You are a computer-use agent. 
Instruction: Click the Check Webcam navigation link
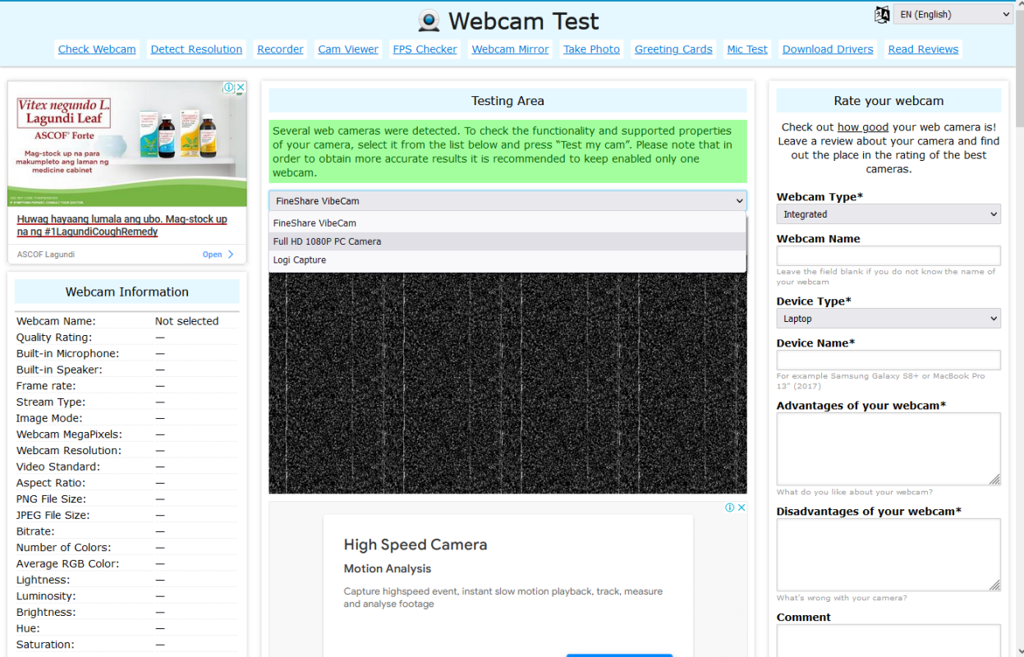click(x=96, y=48)
